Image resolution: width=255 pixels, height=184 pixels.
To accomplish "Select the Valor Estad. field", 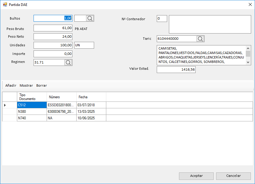I will pos(176,69).
